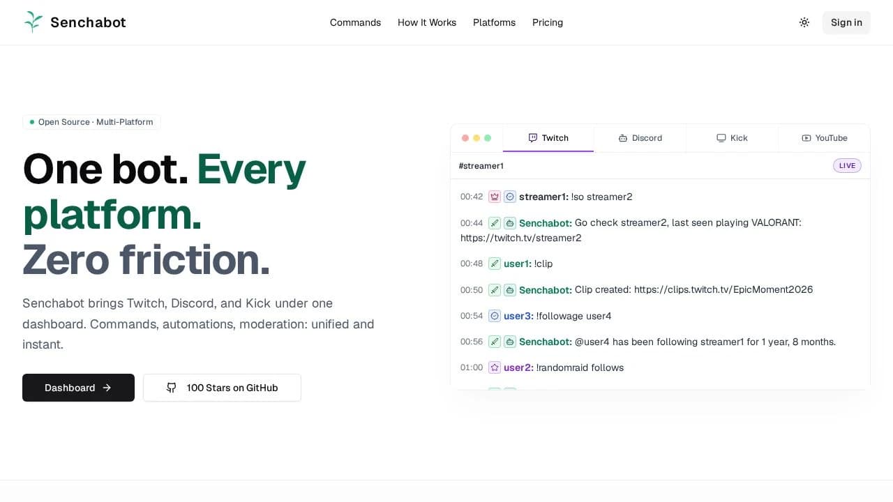Click the verified check badge beside user3
Image resolution: width=893 pixels, height=502 pixels.
495,316
